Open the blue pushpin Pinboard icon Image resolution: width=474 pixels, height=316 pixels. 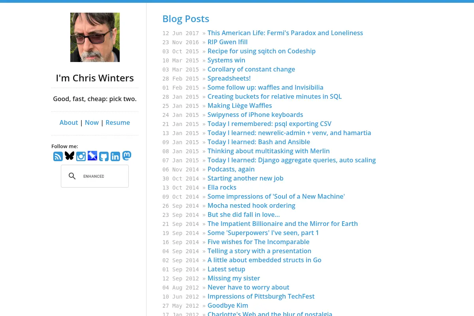pyautogui.click(x=92, y=156)
